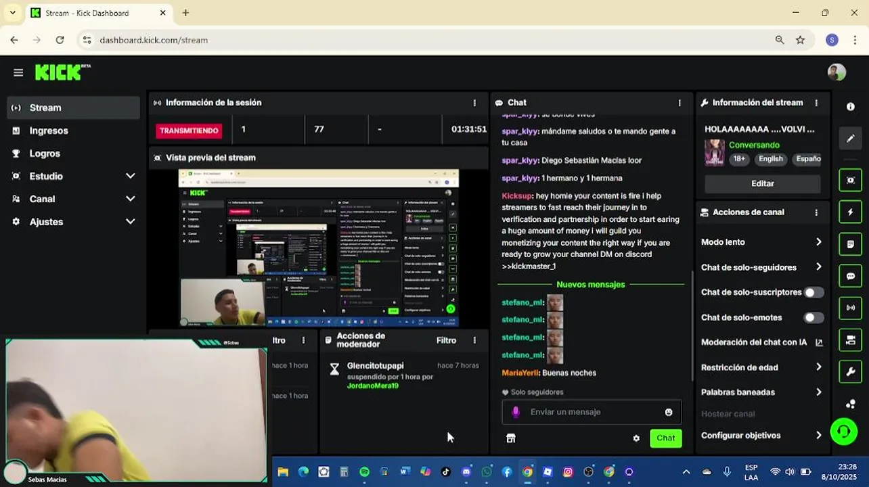
Task: Open Palabras baneadas settings
Action: coord(762,392)
